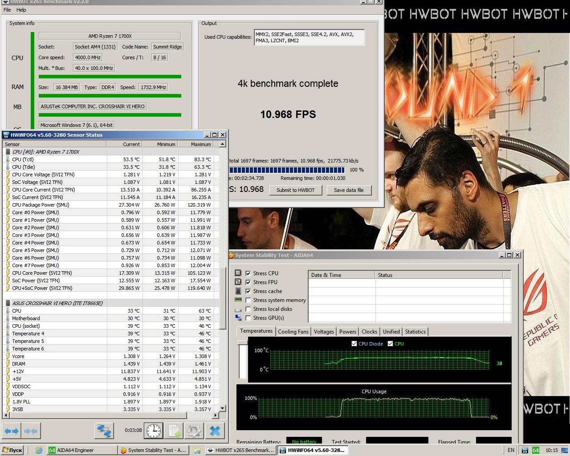Click the Stress CPU chip icon in AIDA64
Screen dimensions: 570x456
[238, 273]
